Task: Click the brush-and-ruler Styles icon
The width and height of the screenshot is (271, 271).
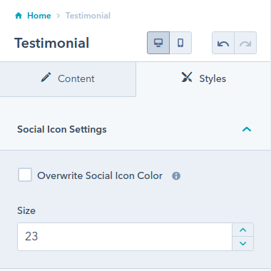Action: click(187, 77)
